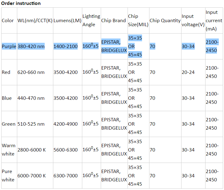Click the Blue row label
This screenshot has height=190, width=224.
click(x=7, y=98)
